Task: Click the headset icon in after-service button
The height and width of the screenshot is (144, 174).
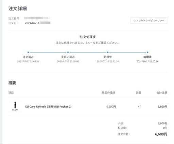Action: coord(134,21)
